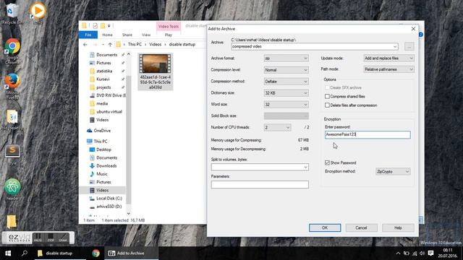Show hidden system tray icons

coord(398,253)
